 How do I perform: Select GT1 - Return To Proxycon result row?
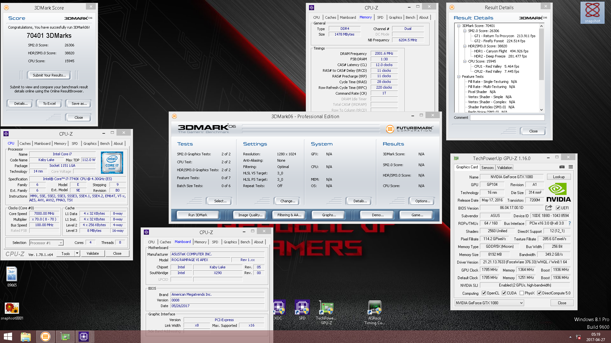pos(505,36)
